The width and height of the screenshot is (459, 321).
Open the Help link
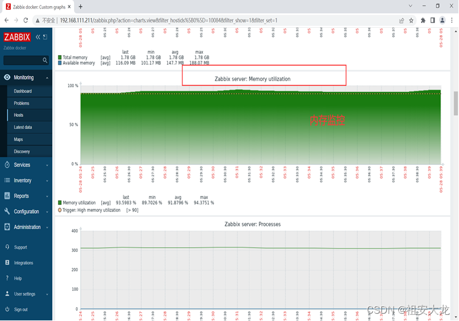point(18,279)
